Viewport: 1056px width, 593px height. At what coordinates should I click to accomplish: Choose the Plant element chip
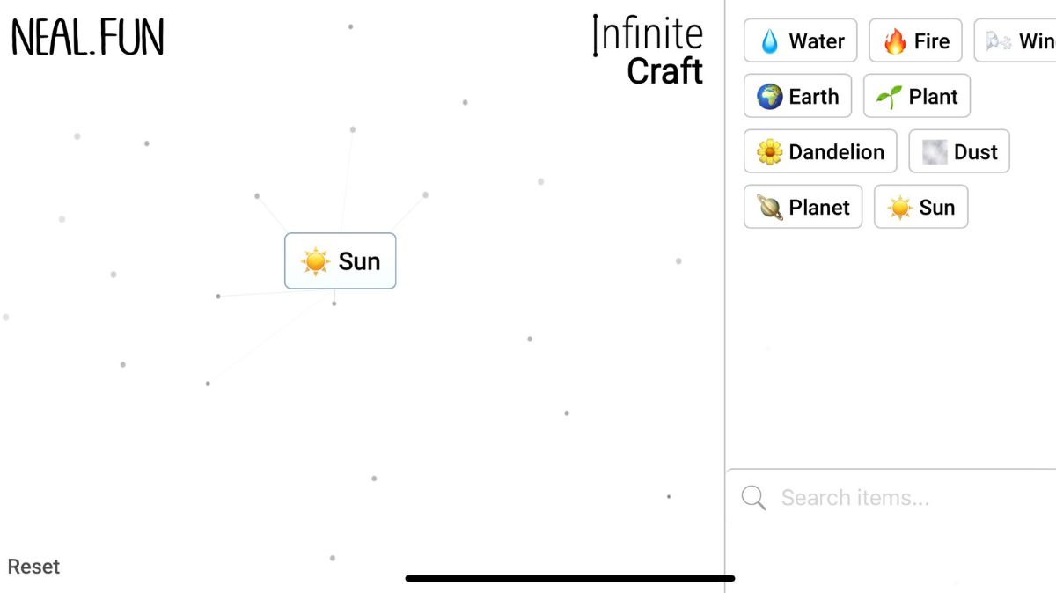coord(916,96)
